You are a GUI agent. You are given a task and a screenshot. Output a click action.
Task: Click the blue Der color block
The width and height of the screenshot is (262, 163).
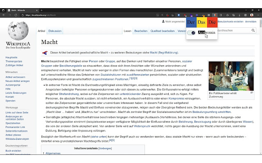click(191, 22)
